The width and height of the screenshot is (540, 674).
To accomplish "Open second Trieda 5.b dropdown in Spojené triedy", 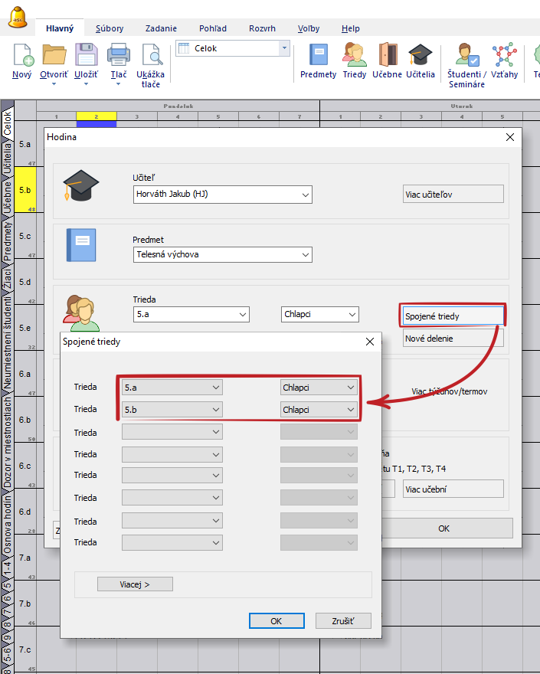I will (x=172, y=410).
